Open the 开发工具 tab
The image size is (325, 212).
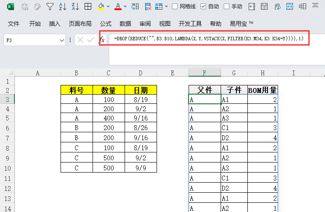(x=190, y=24)
